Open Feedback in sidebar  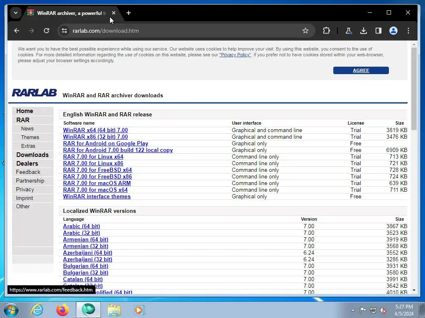click(x=28, y=172)
